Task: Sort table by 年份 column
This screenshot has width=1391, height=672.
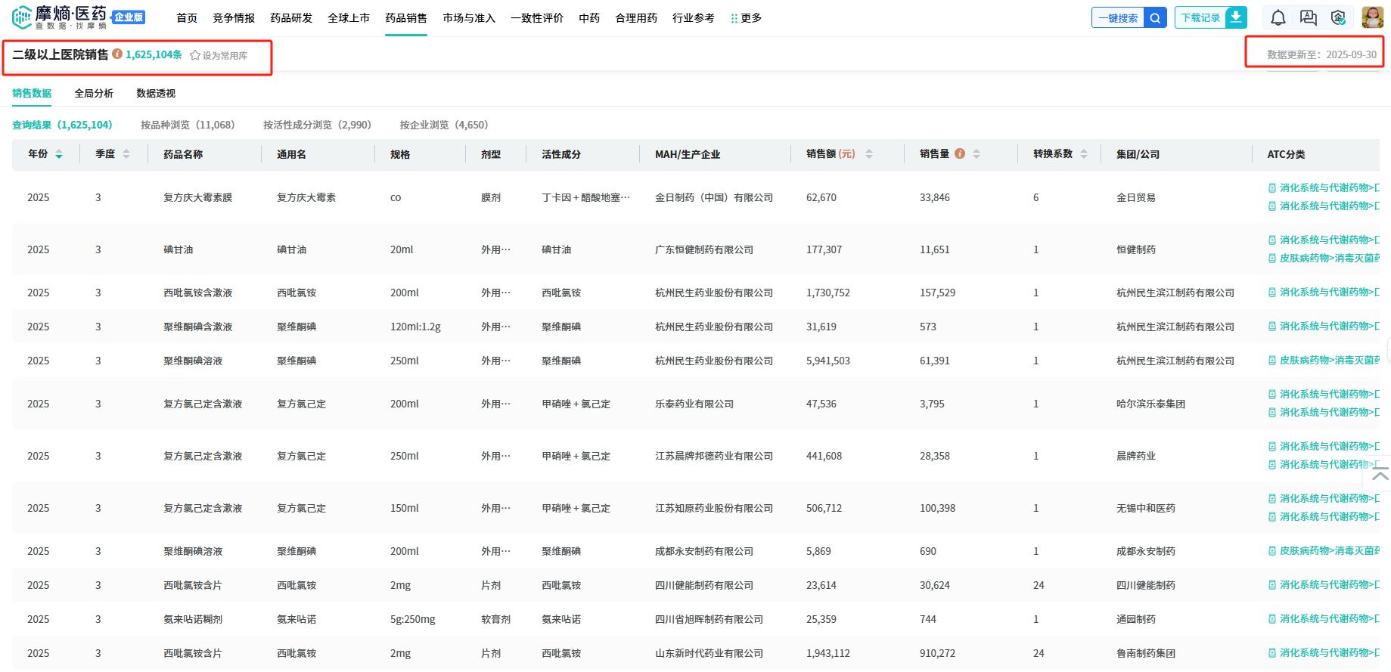Action: 59,154
